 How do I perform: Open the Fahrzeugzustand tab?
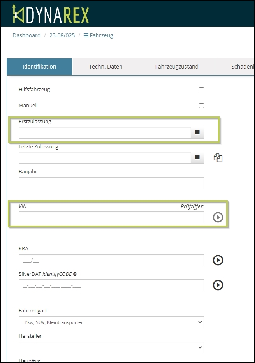point(177,67)
